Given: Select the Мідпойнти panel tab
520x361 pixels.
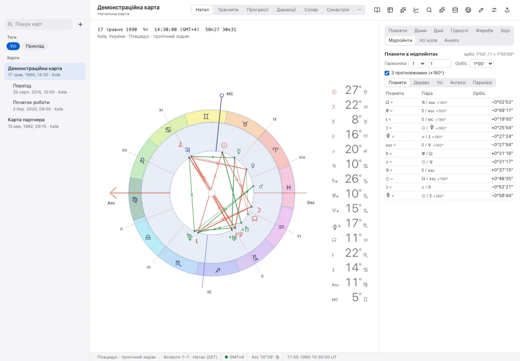Looking at the screenshot, I should 400,40.
